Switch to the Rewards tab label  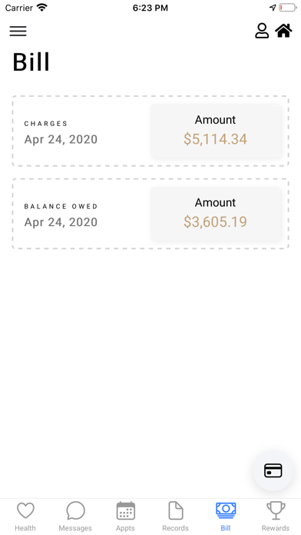tap(276, 528)
